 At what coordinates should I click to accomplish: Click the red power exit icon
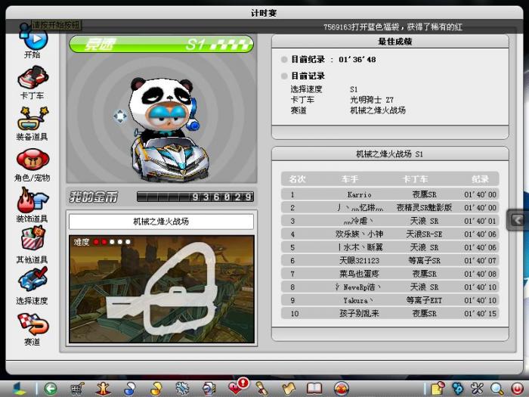click(x=517, y=389)
